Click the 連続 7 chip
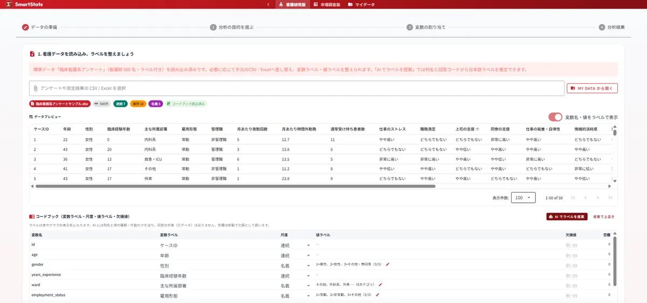This screenshot has height=303, width=647. coord(120,103)
